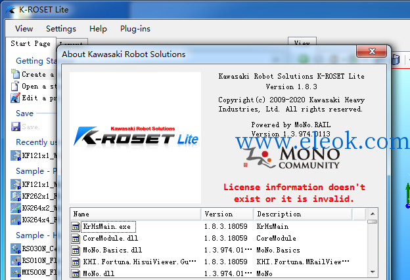Click the CoreModule.dll file icon
410x280 pixels.
[76, 239]
